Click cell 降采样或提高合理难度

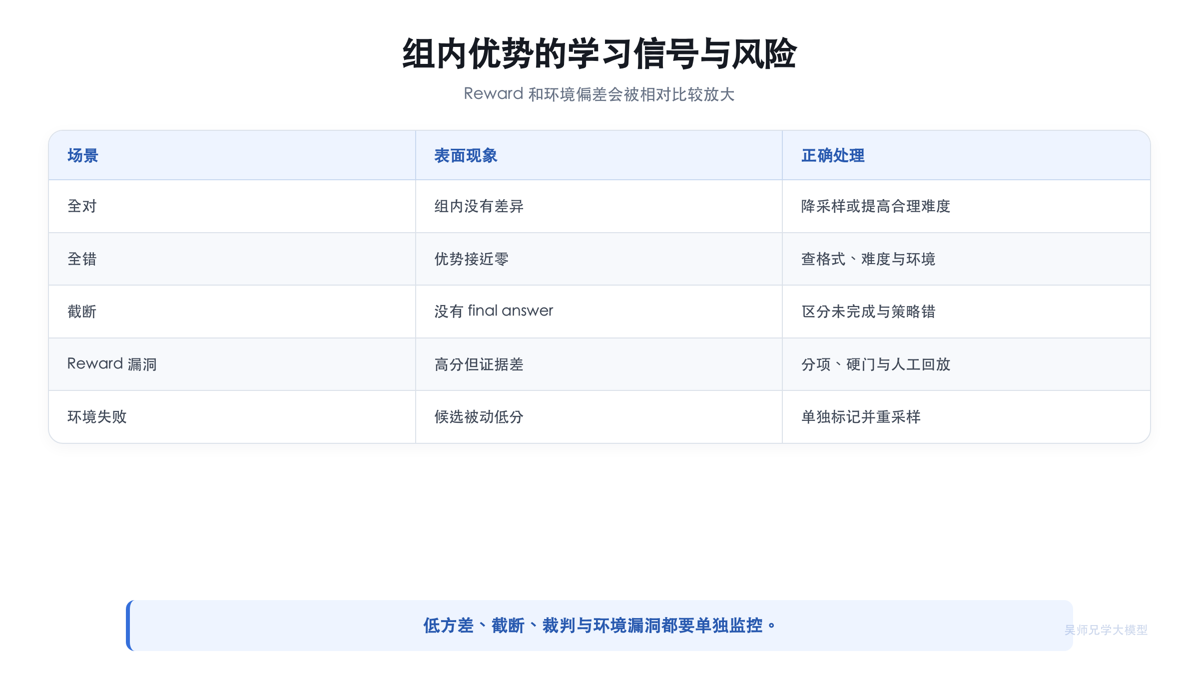(966, 206)
